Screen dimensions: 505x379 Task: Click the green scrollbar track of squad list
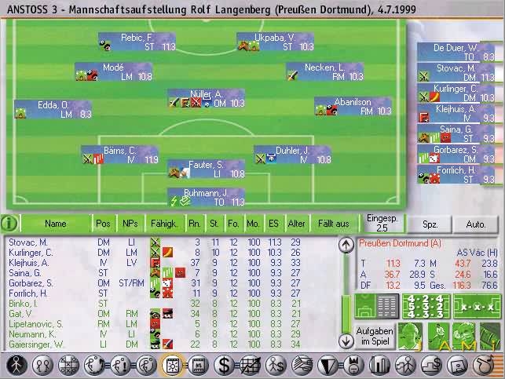tap(346, 293)
